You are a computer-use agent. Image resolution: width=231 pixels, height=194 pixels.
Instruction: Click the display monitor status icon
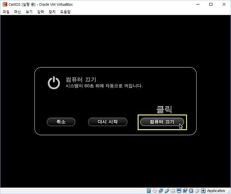point(179,191)
